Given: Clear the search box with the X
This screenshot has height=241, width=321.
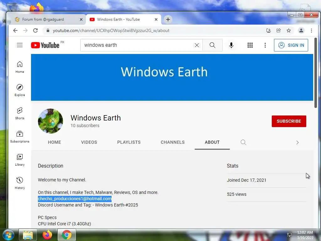Looking at the screenshot, I should (x=197, y=45).
